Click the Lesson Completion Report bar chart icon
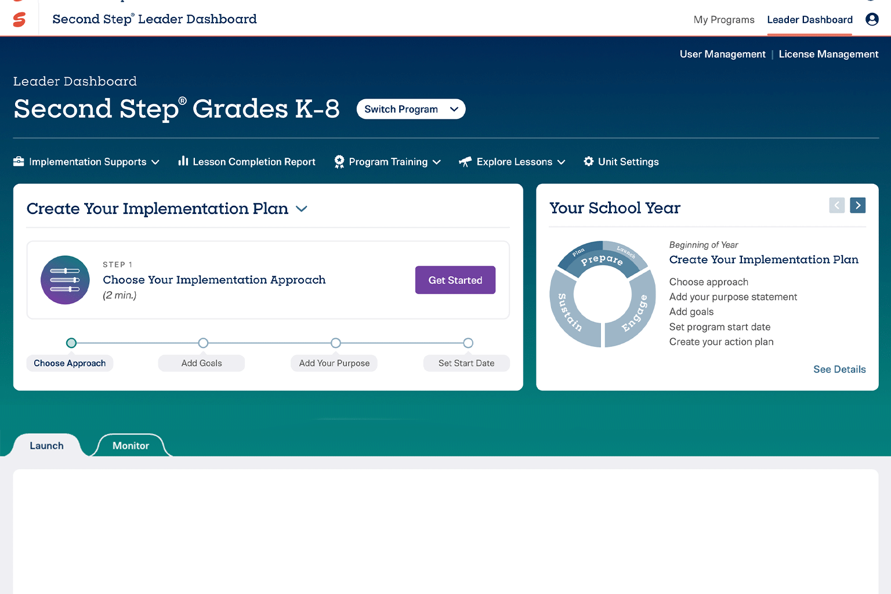The image size is (891, 594). (x=183, y=161)
